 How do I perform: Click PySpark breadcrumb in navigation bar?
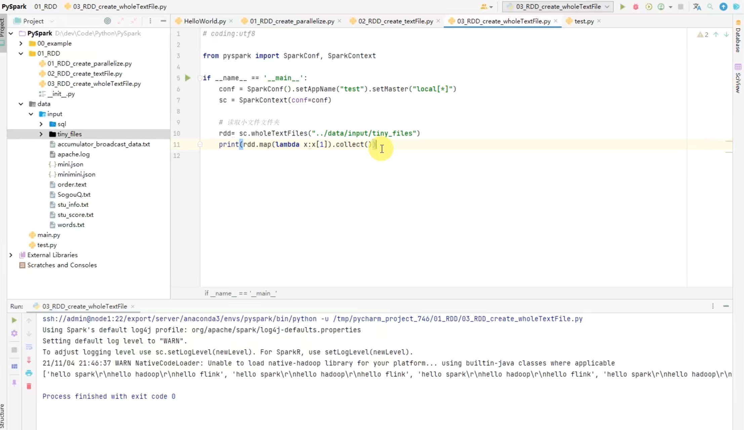pos(14,7)
